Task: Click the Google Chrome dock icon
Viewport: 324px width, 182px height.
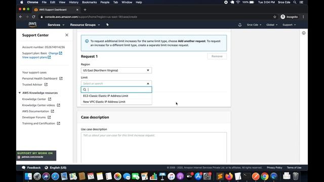Action: tap(264, 176)
